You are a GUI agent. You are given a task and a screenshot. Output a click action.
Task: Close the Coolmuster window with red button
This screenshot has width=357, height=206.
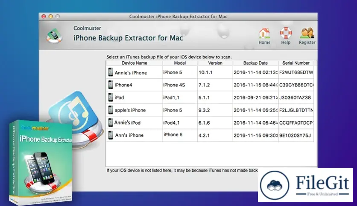[x=44, y=16]
